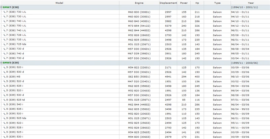Open magnifier icon of 740 i,iL M62 B44 row
Image resolution: width=270 pixels, height=139 pixels.
click(4, 30)
